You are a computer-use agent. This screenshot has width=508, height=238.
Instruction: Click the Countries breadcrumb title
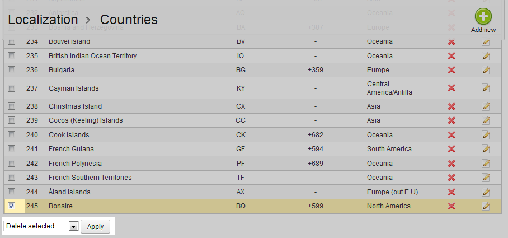point(129,20)
